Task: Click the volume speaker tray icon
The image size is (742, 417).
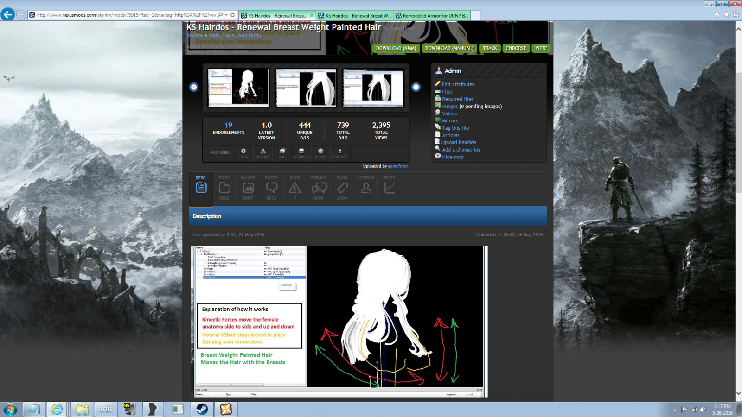Action: click(703, 410)
